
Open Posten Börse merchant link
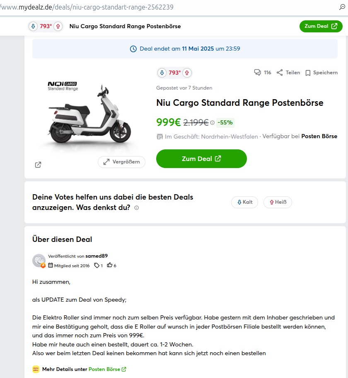[319, 136]
